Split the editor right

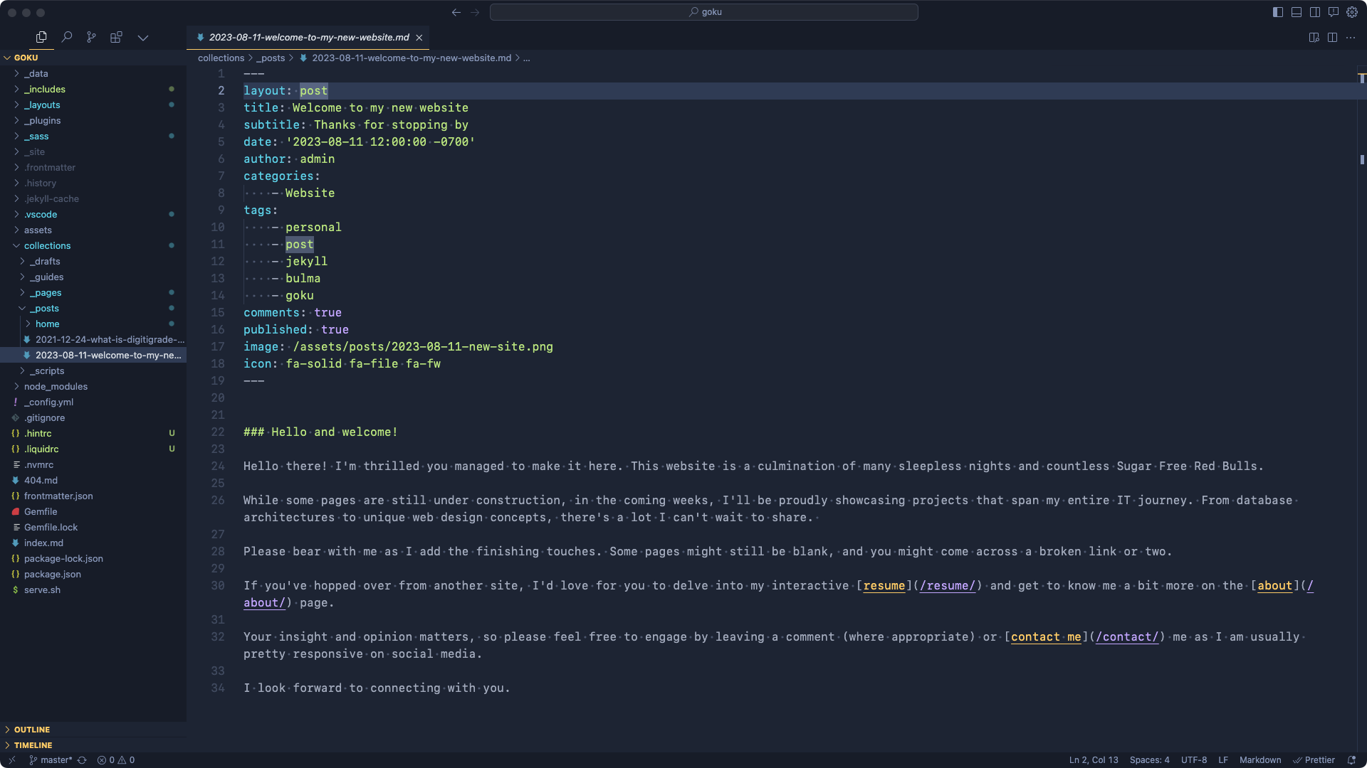click(x=1332, y=37)
